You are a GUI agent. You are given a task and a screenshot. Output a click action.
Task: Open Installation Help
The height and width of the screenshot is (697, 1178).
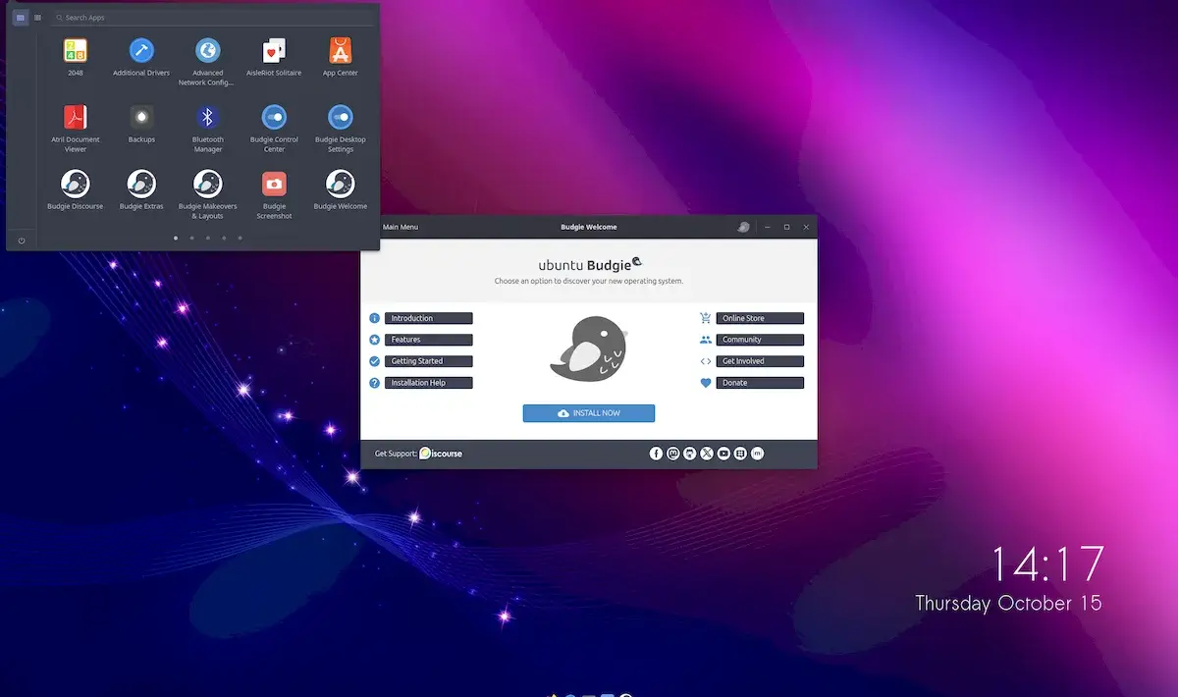(429, 383)
